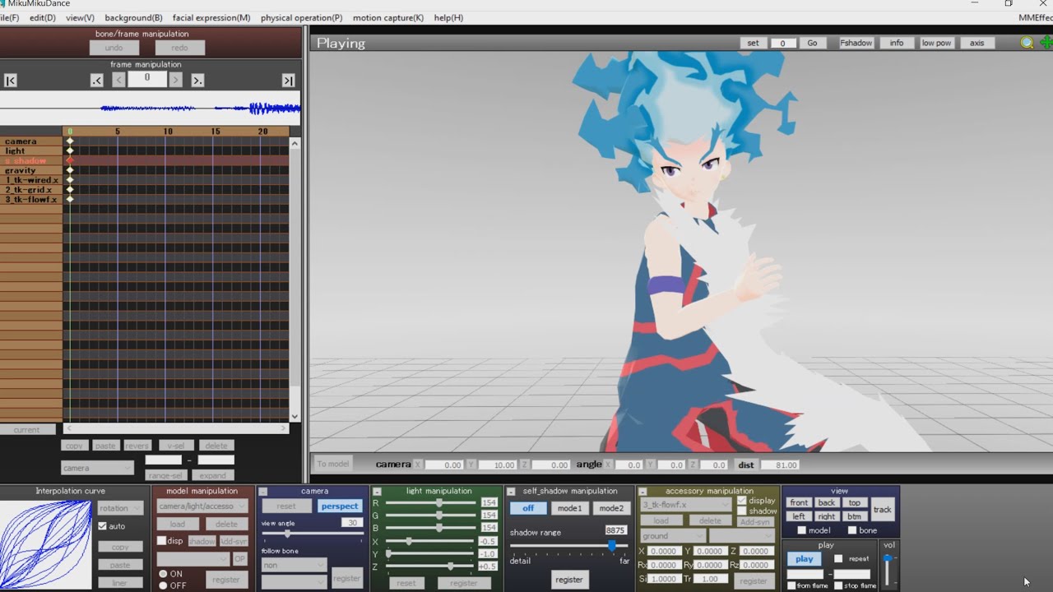
Task: Select the OFF radio button
Action: pos(163,585)
